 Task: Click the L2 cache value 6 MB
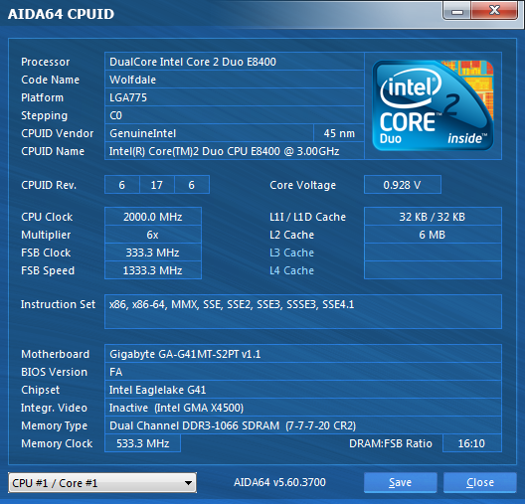tap(433, 235)
